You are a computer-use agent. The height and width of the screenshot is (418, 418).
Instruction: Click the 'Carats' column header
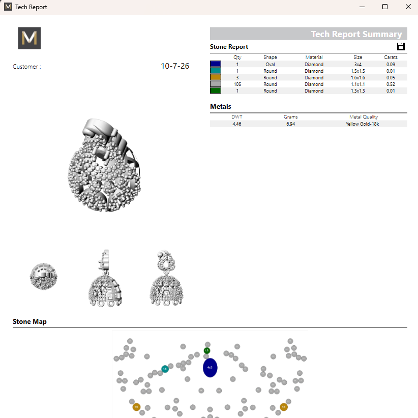click(x=391, y=57)
